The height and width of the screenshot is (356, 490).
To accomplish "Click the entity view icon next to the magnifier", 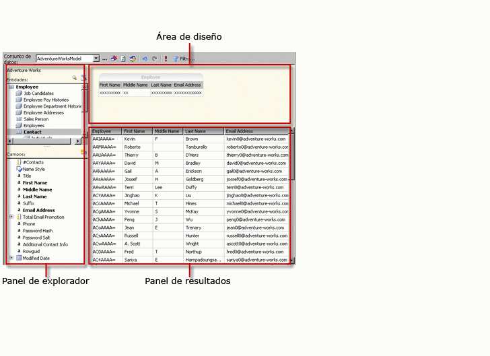I will point(83,77).
